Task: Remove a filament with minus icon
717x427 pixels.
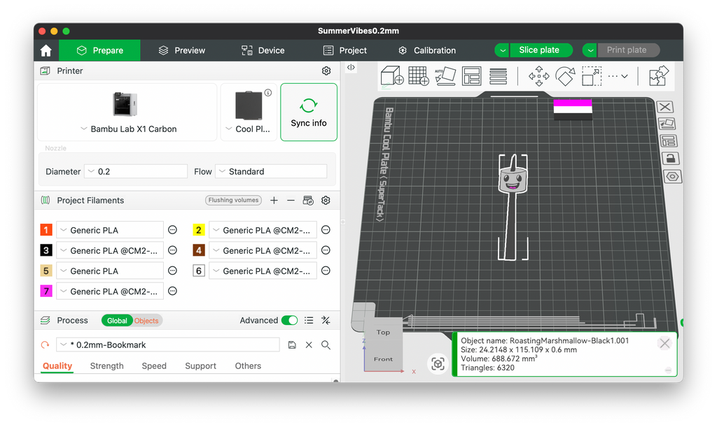Action: [x=291, y=201]
